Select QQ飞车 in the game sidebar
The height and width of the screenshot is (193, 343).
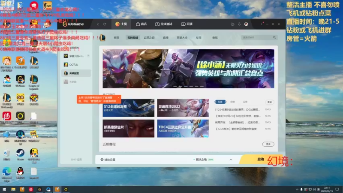pyautogui.click(x=76, y=65)
